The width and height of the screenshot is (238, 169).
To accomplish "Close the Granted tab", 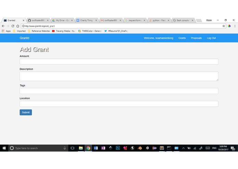I will [x=24, y=20].
